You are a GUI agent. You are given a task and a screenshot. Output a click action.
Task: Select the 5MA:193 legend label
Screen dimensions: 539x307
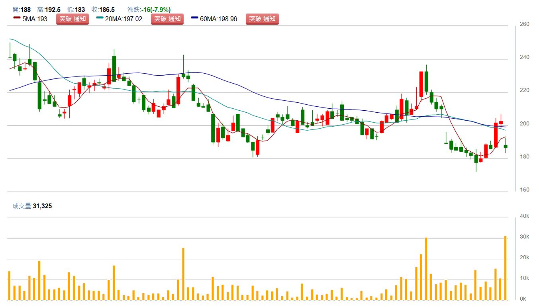(35, 19)
